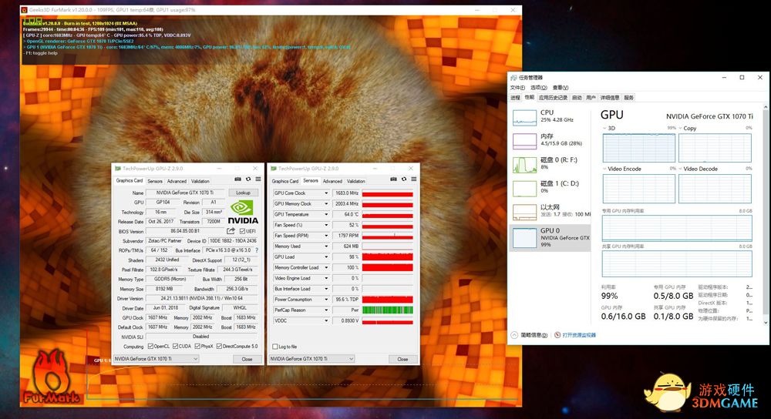Open the GPU Load sensor dropdown
The width and height of the screenshot is (771, 419).
point(326,257)
